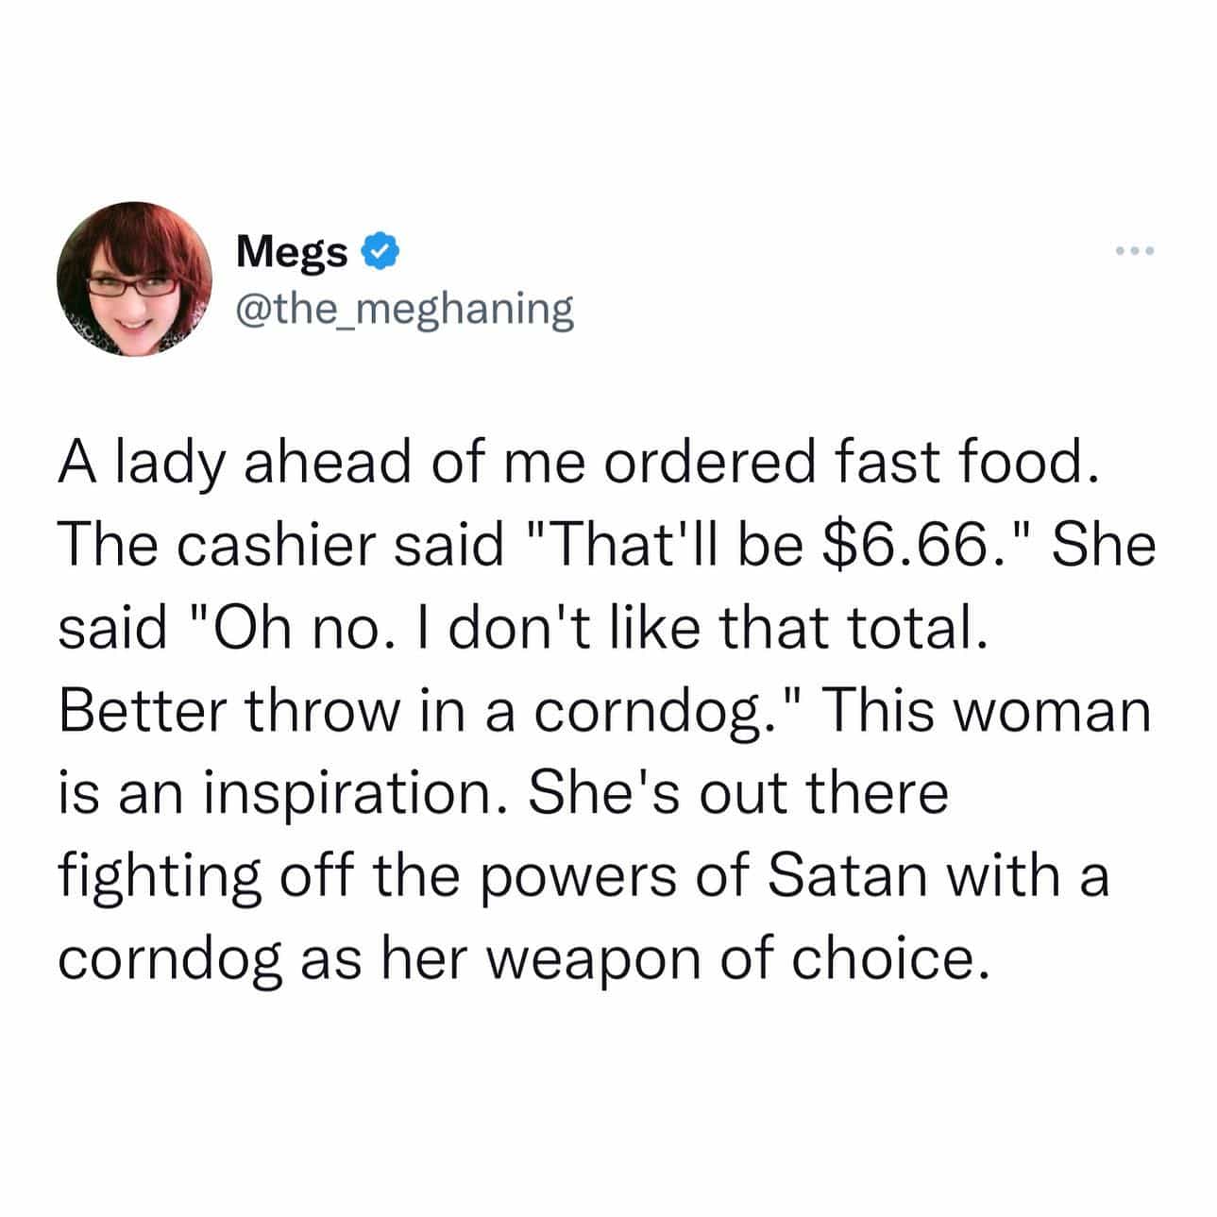Screen dimensions: 1217x1217
Task: Click the words "This woman"
Action: click(x=987, y=711)
